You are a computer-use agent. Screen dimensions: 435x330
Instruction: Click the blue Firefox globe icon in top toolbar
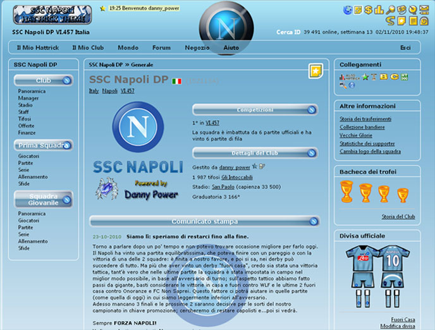pos(348,10)
